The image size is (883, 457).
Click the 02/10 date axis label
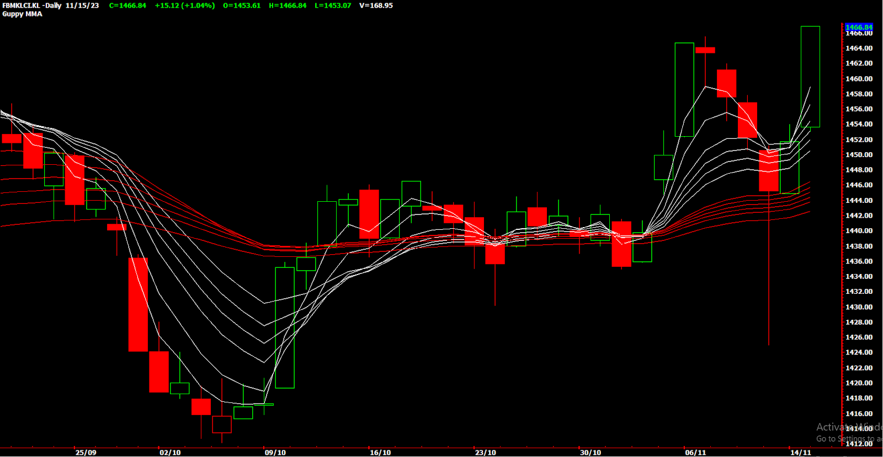click(170, 453)
